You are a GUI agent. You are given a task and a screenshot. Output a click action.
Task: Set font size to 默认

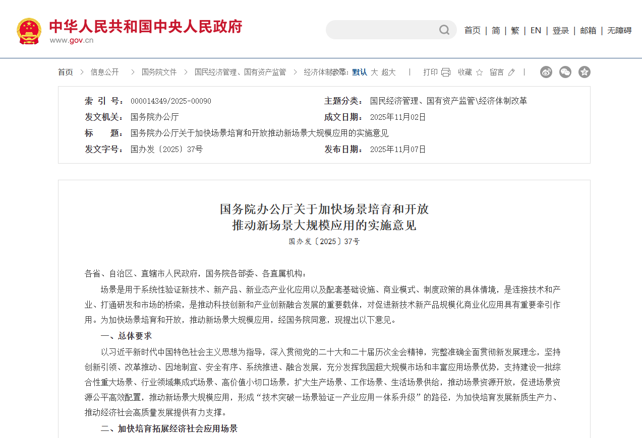pos(360,72)
